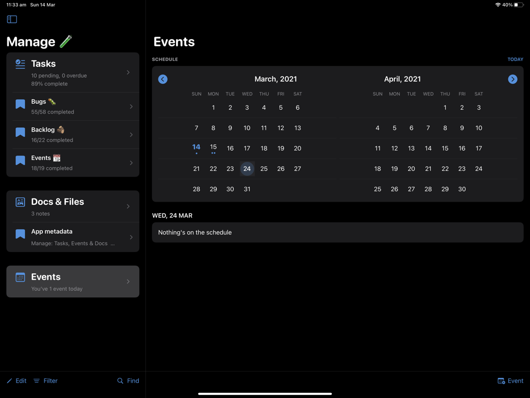The height and width of the screenshot is (398, 530).
Task: Click the home indicator bar
Action: pyautogui.click(x=264, y=394)
